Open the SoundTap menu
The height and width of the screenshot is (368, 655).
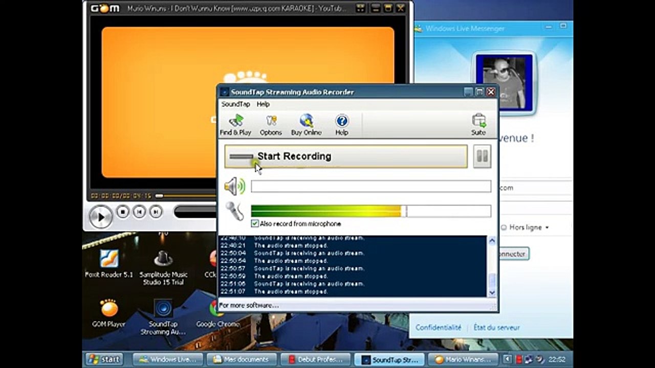click(x=235, y=104)
